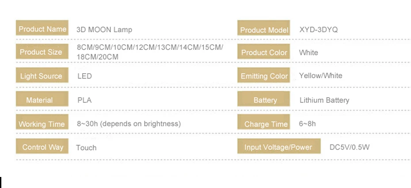This screenshot has height=188, width=411.
Task: Click the Input Voltage/Power label
Action: coord(278,147)
